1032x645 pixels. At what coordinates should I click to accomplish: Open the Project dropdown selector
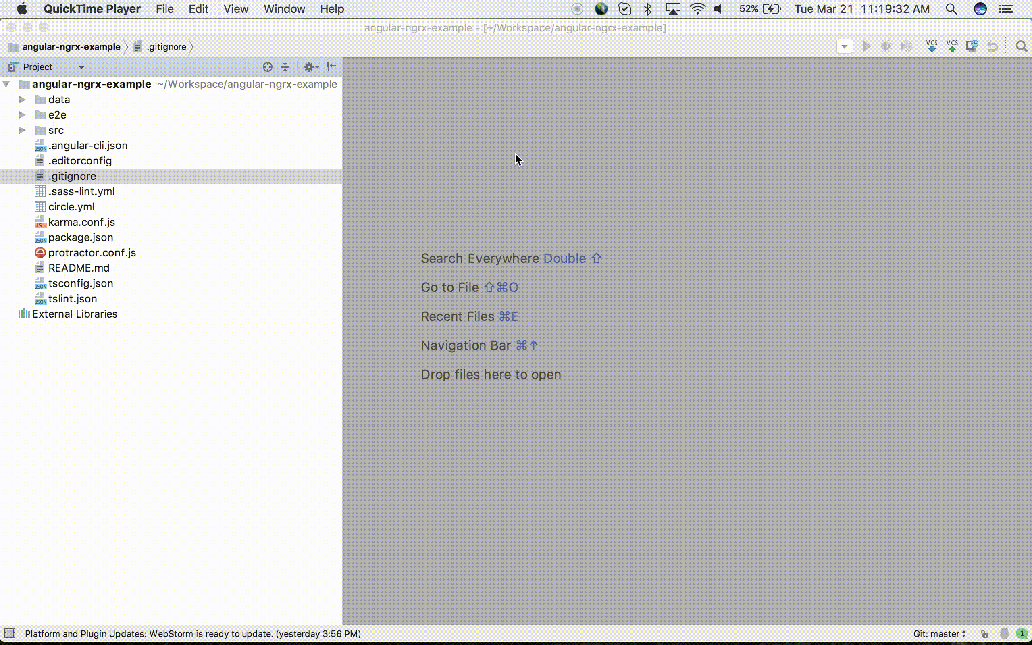coord(81,67)
